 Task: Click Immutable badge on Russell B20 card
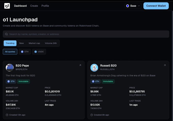tap(108, 81)
